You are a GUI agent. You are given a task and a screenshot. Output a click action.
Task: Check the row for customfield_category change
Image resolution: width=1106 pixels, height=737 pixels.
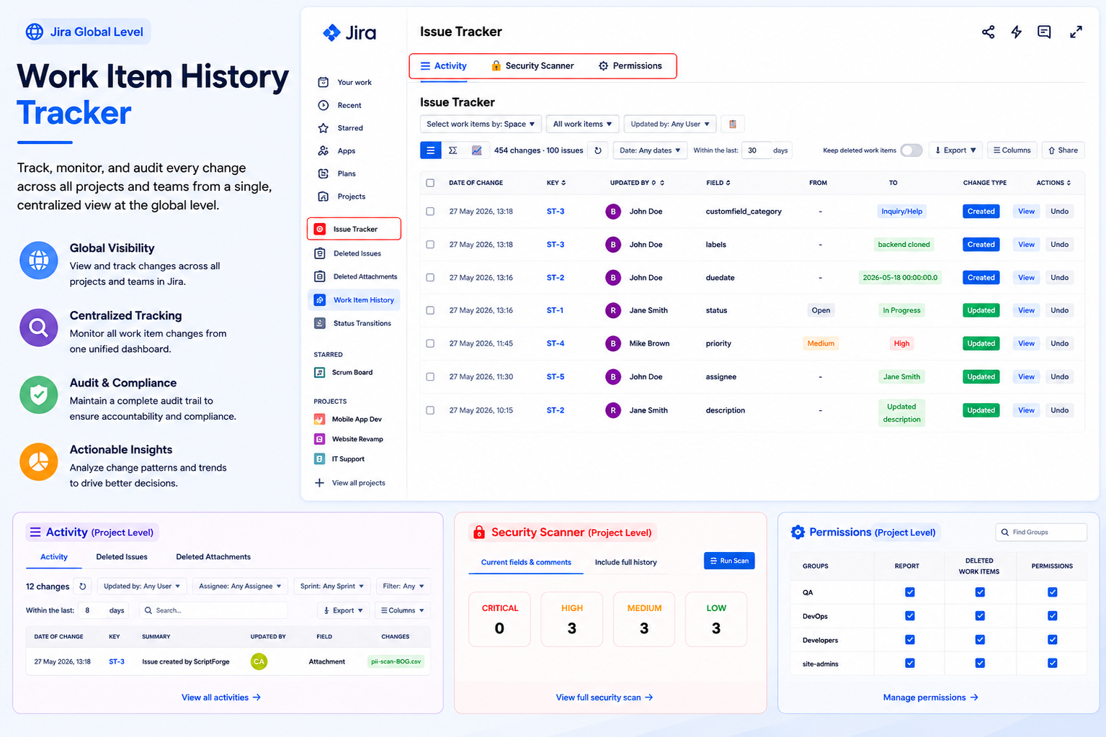pyautogui.click(x=430, y=212)
